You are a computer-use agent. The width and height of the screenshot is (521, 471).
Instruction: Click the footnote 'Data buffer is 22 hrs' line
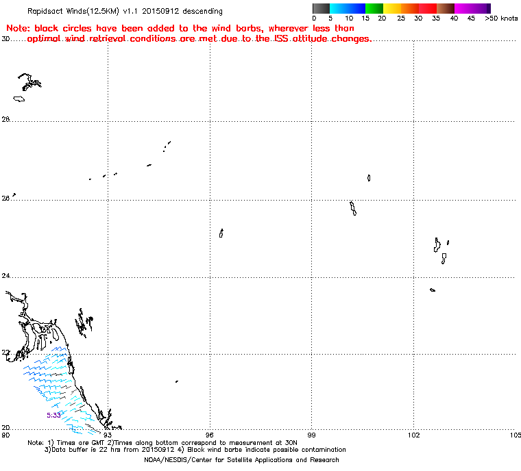pyautogui.click(x=195, y=449)
